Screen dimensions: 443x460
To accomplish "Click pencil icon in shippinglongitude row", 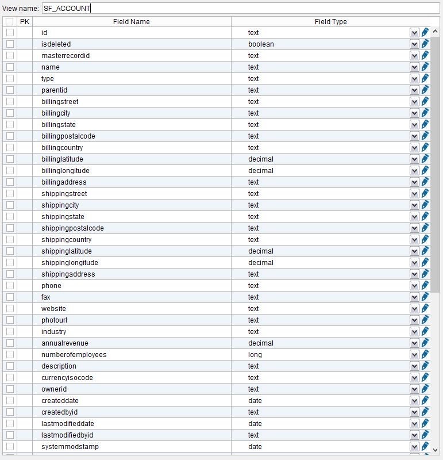I will (425, 262).
